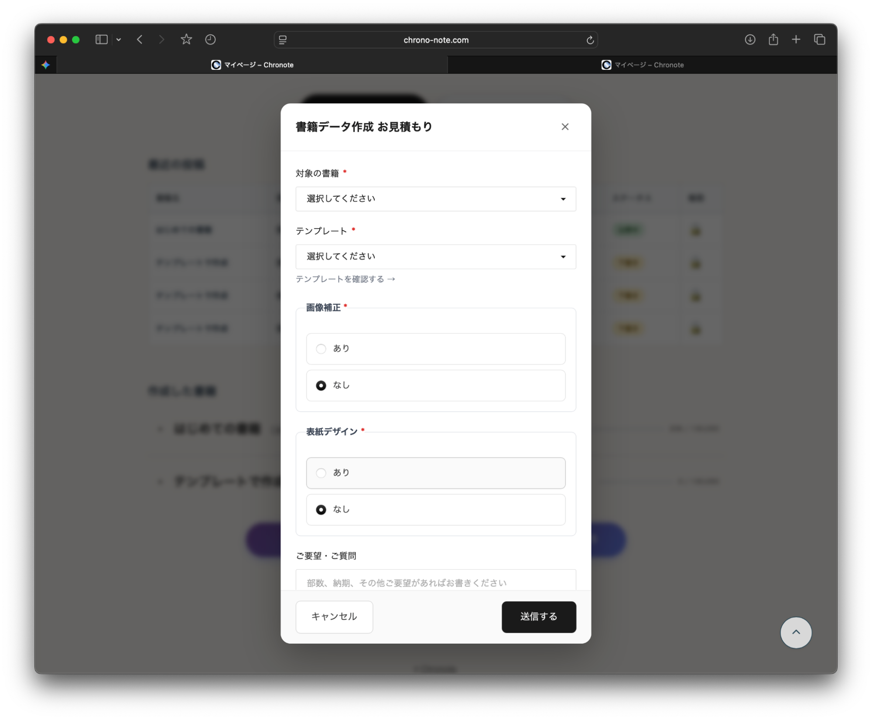The height and width of the screenshot is (720, 872).
Task: Reload the page with the refresh icon
Action: point(590,40)
